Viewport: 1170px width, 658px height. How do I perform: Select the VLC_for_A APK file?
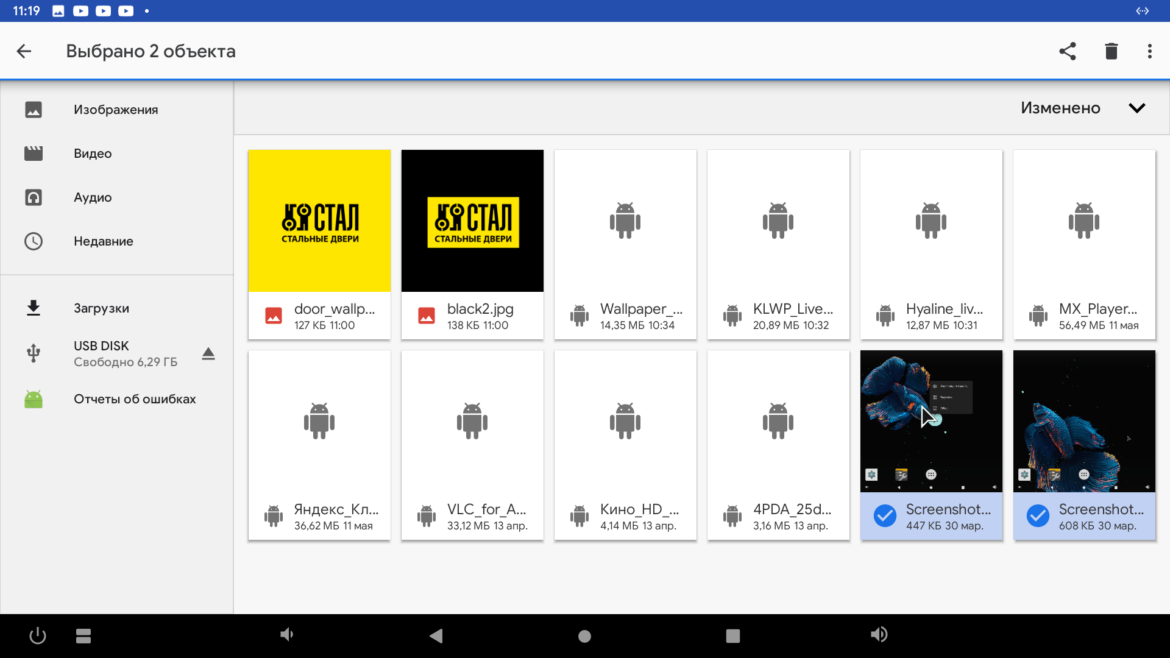(472, 445)
